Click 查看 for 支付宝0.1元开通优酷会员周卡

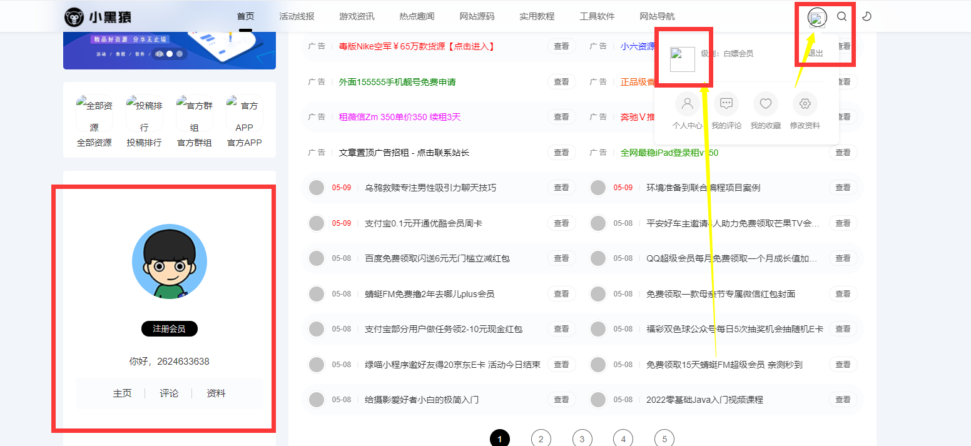pos(562,223)
